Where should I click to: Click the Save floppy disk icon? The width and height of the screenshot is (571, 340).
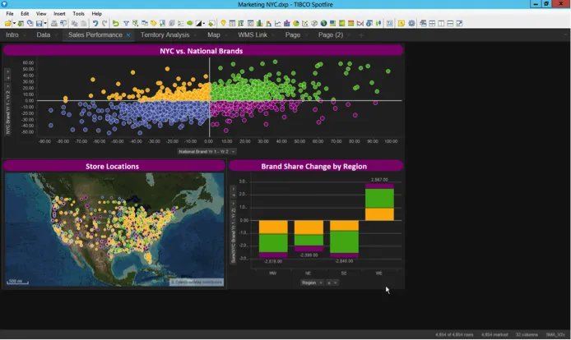coord(39,23)
